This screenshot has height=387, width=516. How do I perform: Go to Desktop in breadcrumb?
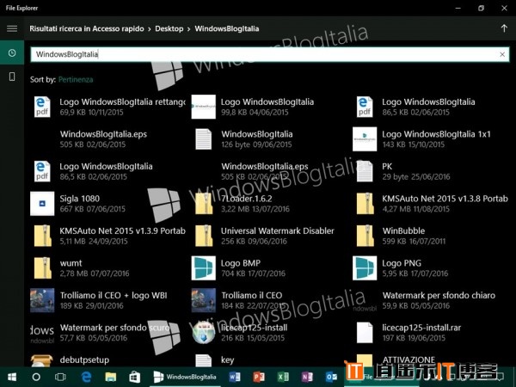pyautogui.click(x=169, y=28)
